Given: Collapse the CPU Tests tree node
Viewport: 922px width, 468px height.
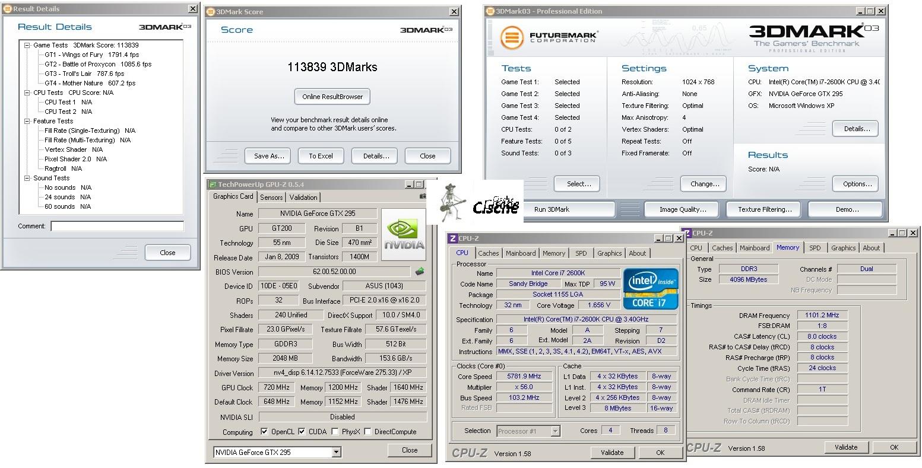Looking at the screenshot, I should (x=27, y=93).
